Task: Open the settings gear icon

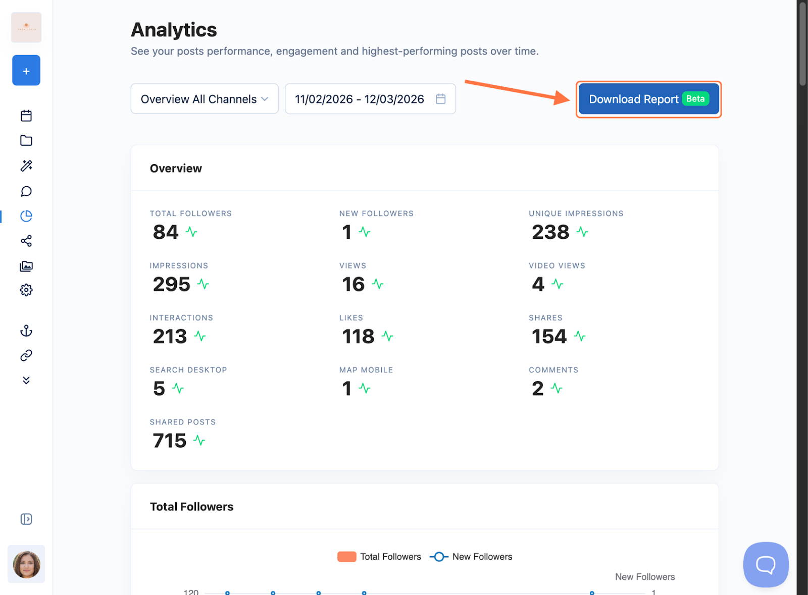Action: click(x=26, y=290)
